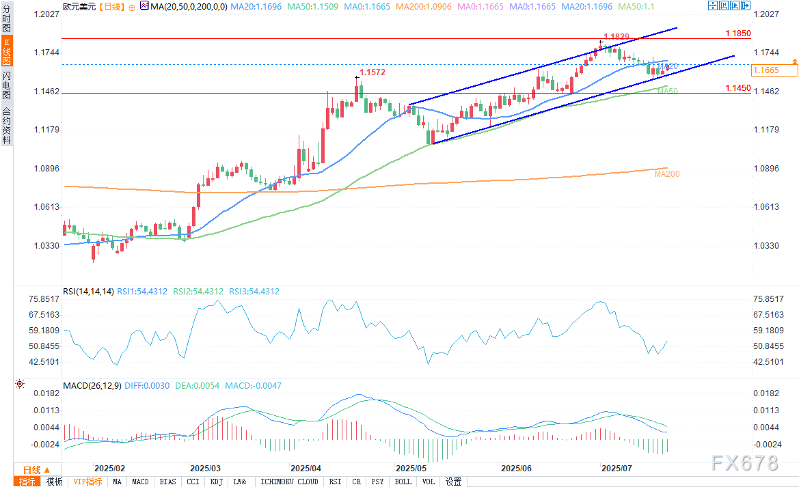
Task: Click the VIP指标 button
Action: [88, 482]
